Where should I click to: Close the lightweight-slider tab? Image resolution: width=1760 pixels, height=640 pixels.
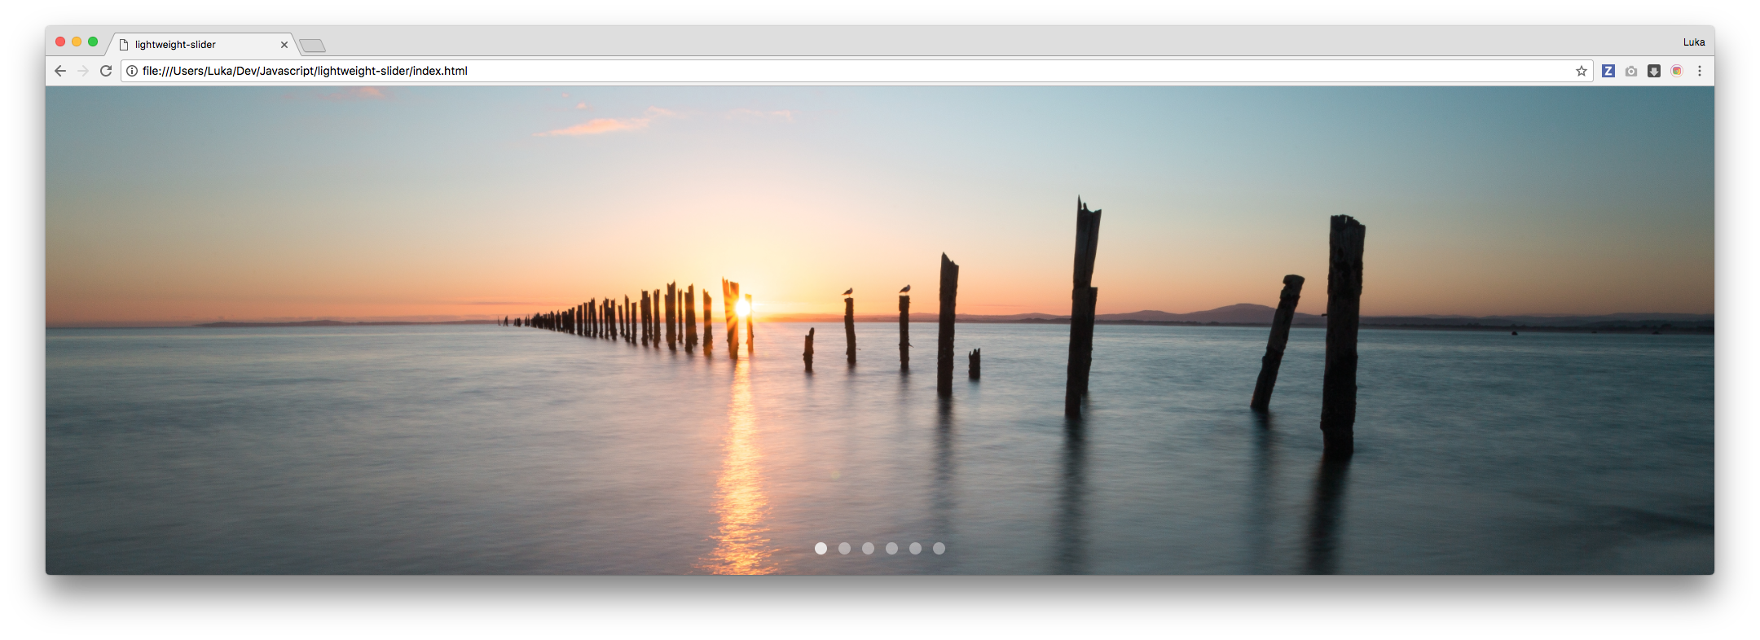click(284, 45)
